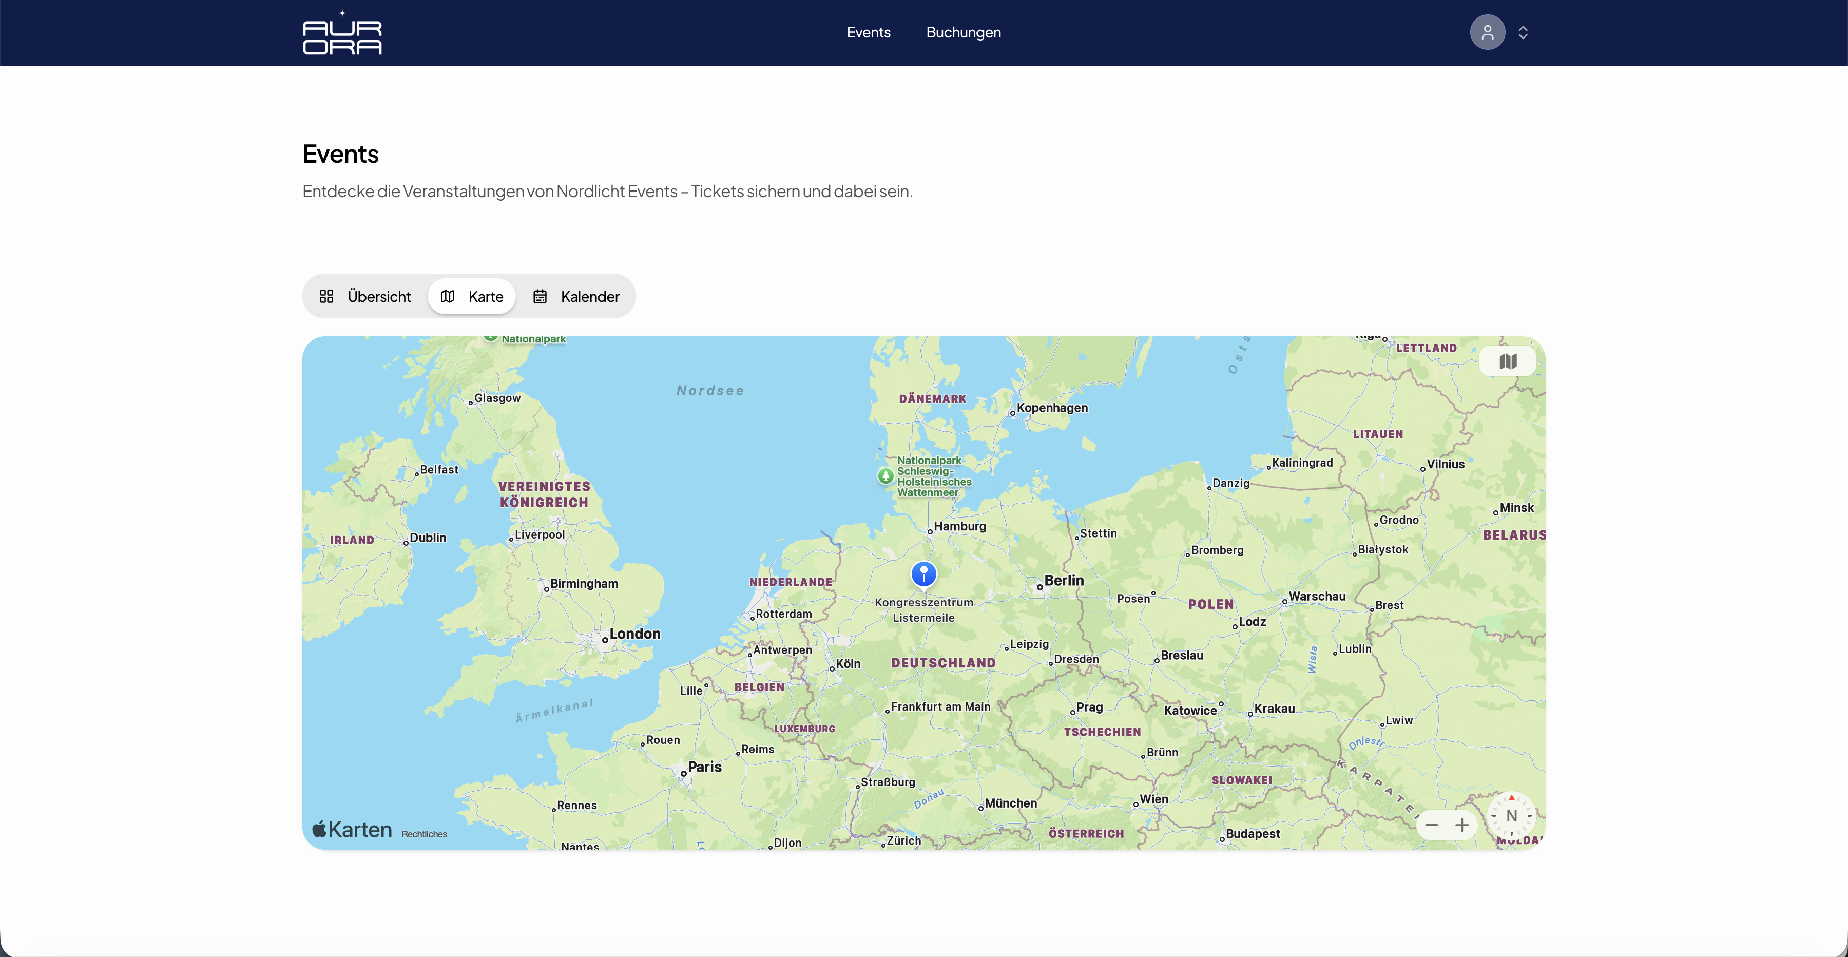Click the Dublin city label
The height and width of the screenshot is (957, 1848).
coord(428,538)
